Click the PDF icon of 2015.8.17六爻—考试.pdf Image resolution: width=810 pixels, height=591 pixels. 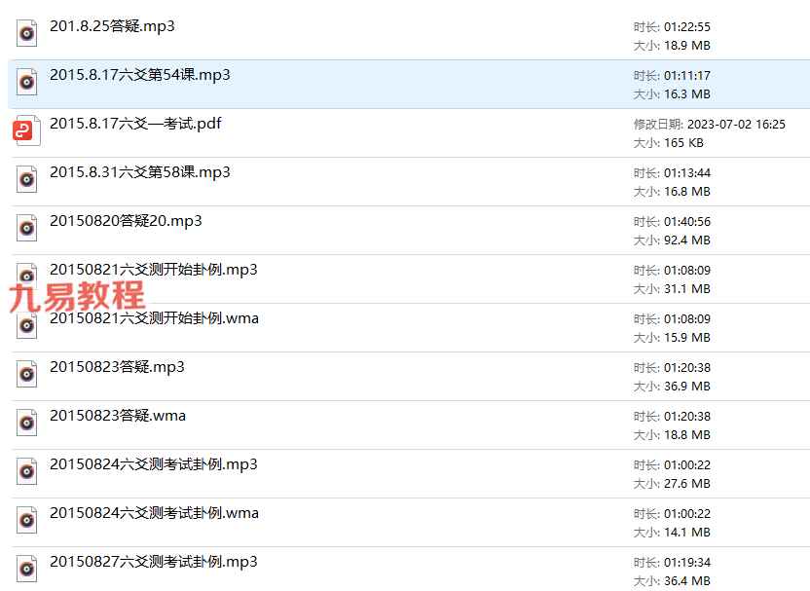click(x=27, y=130)
